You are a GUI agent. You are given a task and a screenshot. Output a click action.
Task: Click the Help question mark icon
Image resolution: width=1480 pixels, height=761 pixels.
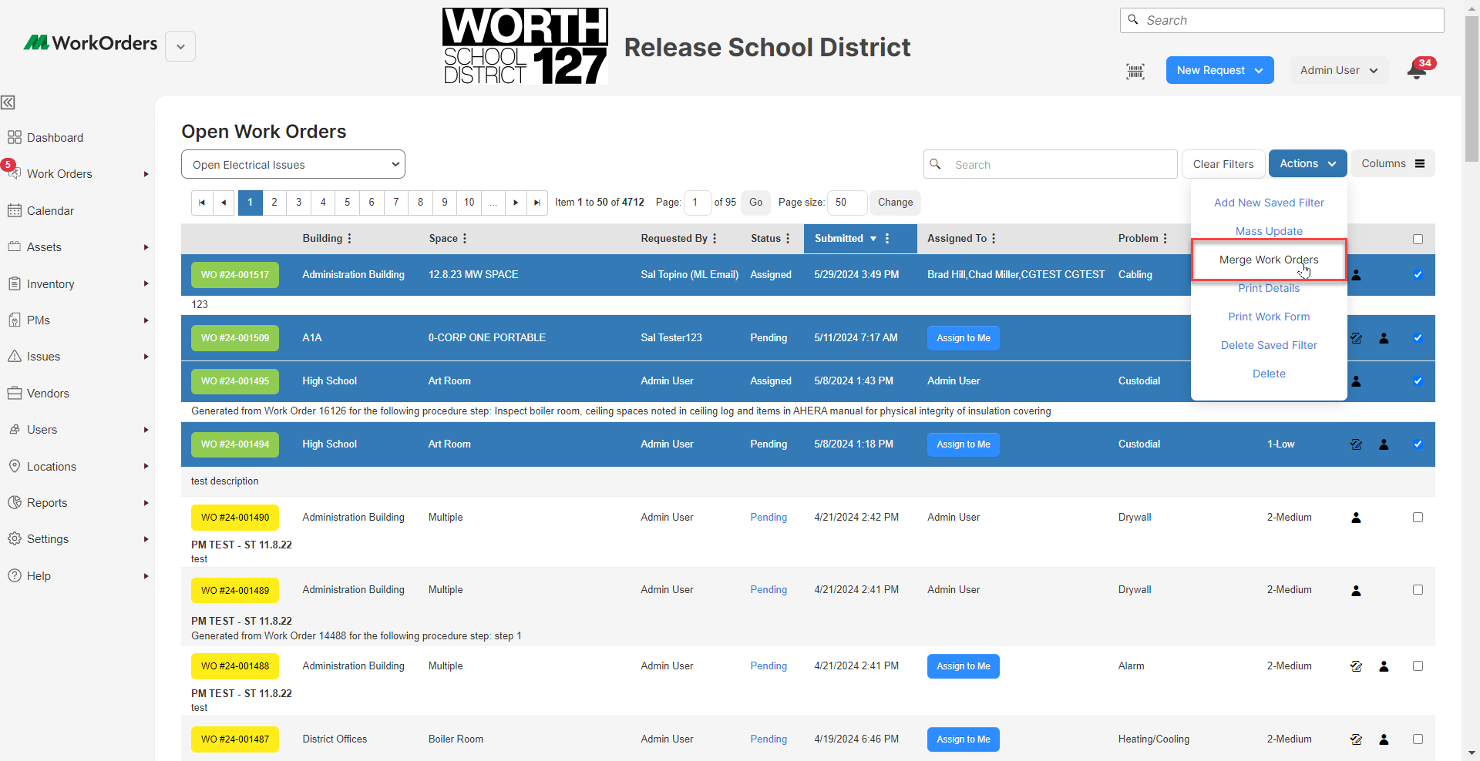14,575
